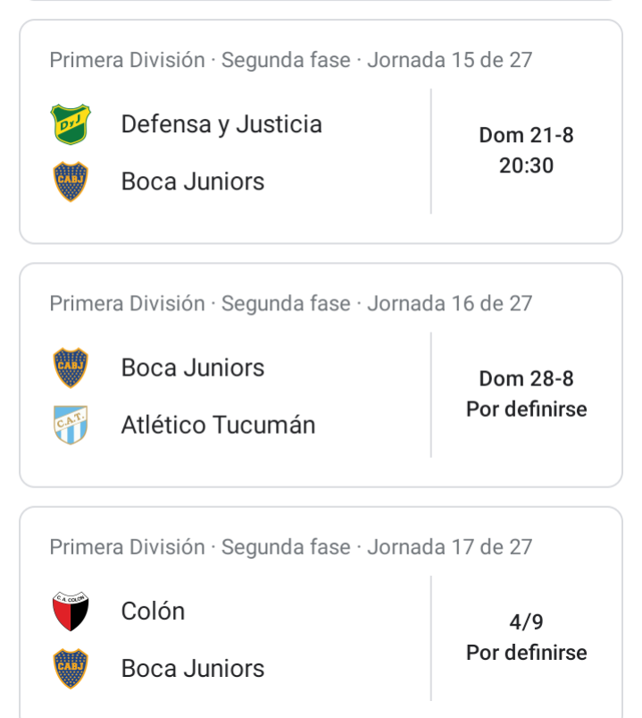Open Boca Juniors name in Jornada 17 match

[x=193, y=669]
